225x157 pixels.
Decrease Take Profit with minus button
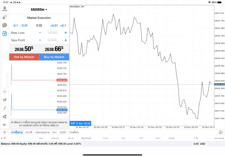pyautogui.click(x=40, y=40)
